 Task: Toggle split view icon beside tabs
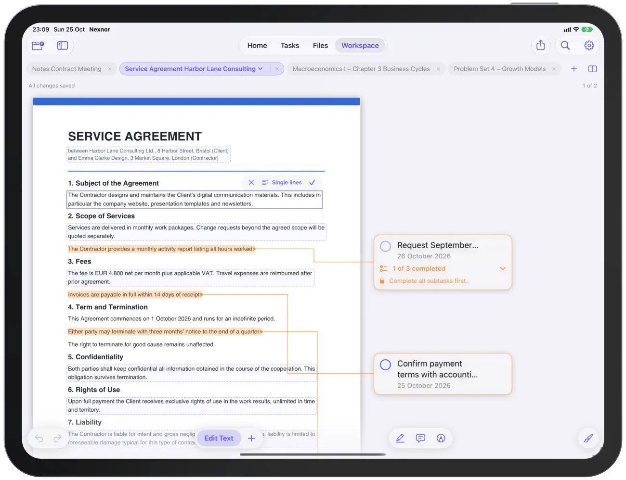click(x=592, y=69)
